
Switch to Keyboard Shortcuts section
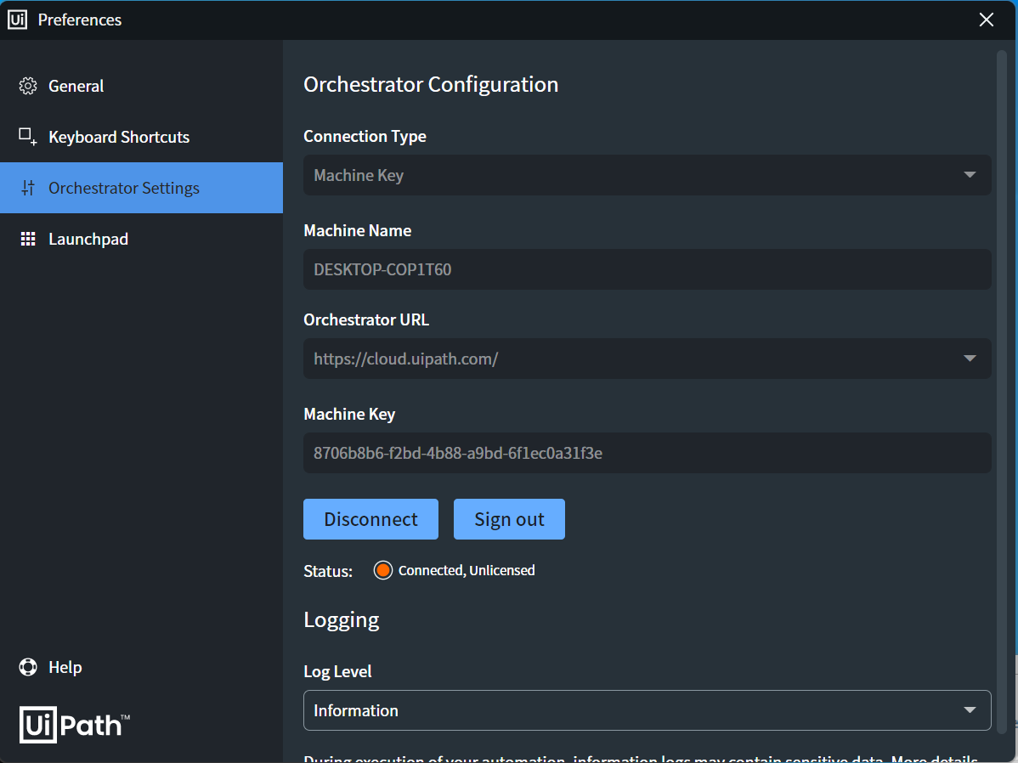pyautogui.click(x=119, y=137)
